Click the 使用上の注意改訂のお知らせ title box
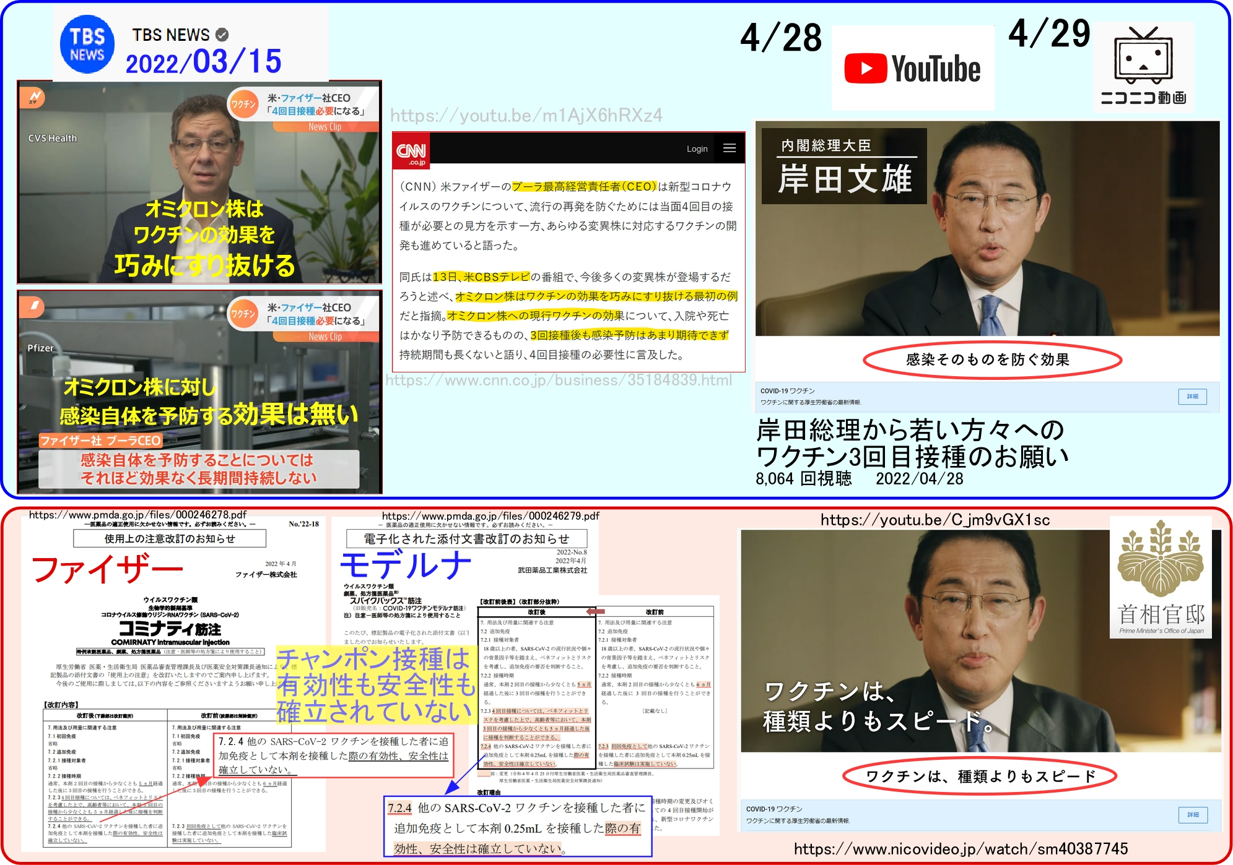 170,538
